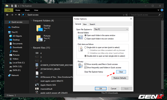Open the File ribbon tab
The width and height of the screenshot is (167, 100).
9,10
